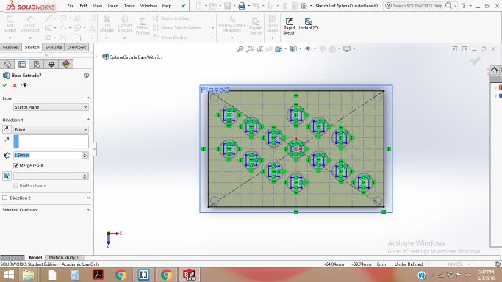Open the From Sketch Plane dropdown

[x=51, y=107]
